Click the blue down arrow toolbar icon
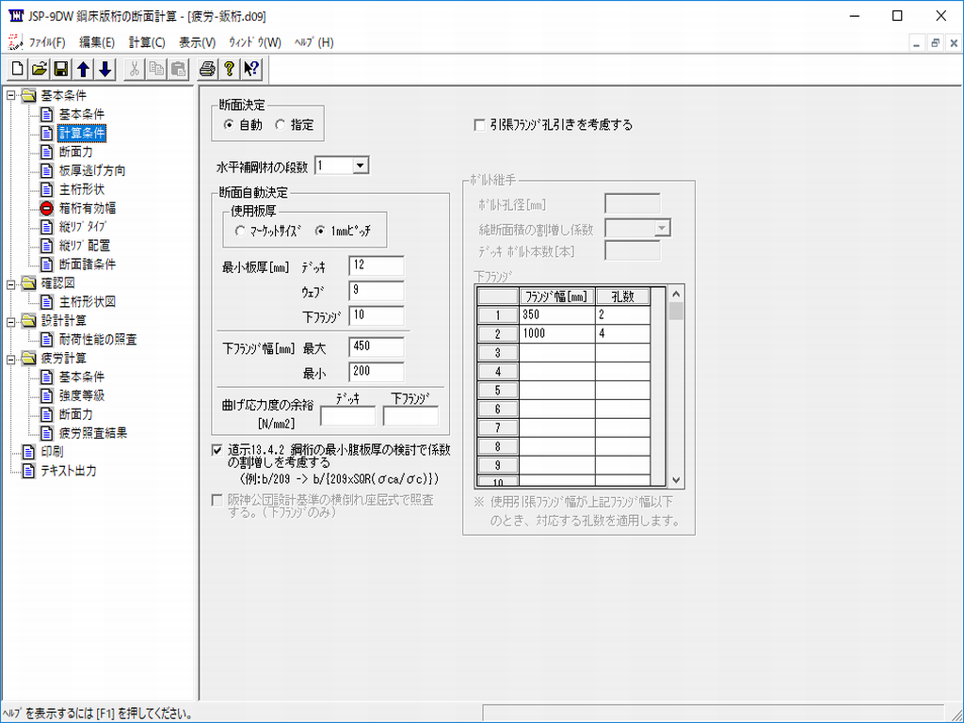Image resolution: width=964 pixels, height=723 pixels. (x=104, y=69)
